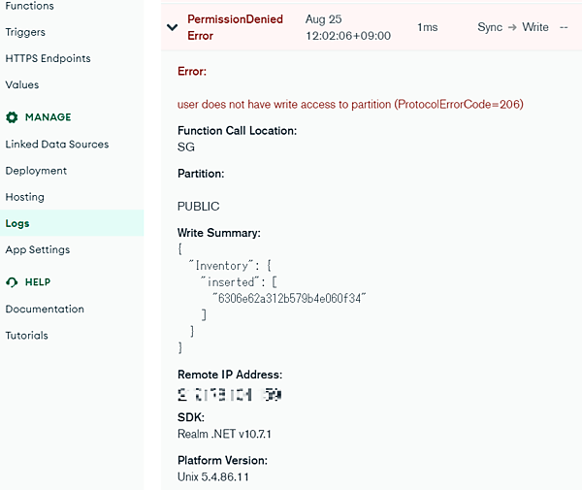Open Linked Data Sources
The width and height of the screenshot is (582, 490).
point(57,145)
